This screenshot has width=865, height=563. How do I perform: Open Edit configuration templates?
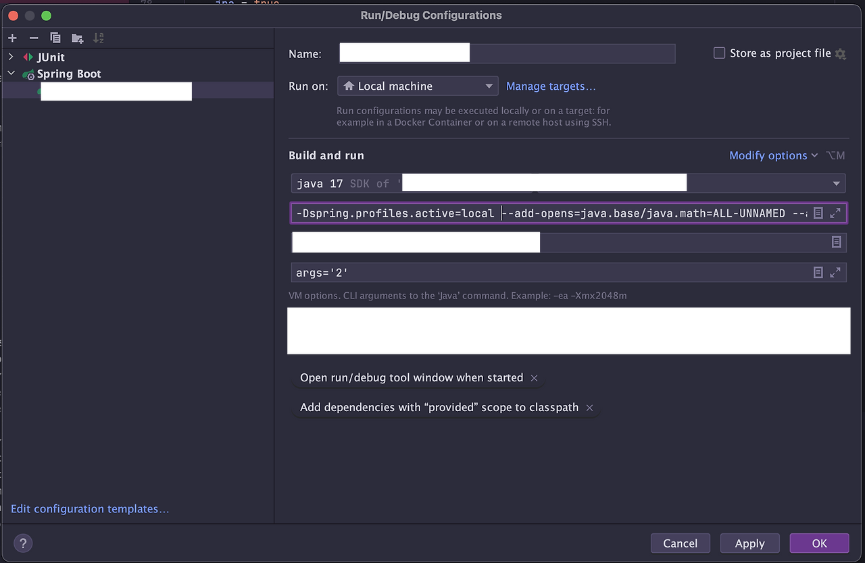coord(90,508)
